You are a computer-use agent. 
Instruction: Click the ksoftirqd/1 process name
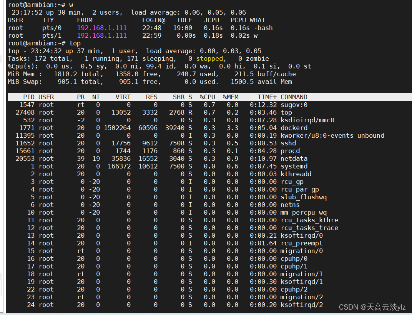(301, 282)
